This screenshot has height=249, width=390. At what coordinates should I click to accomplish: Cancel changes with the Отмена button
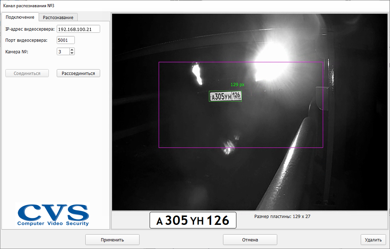pos(250,240)
